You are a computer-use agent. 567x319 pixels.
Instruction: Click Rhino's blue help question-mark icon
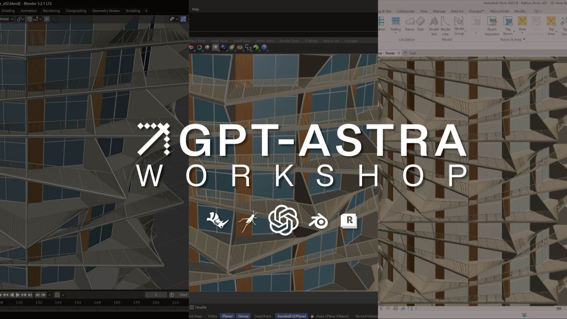coord(264,47)
